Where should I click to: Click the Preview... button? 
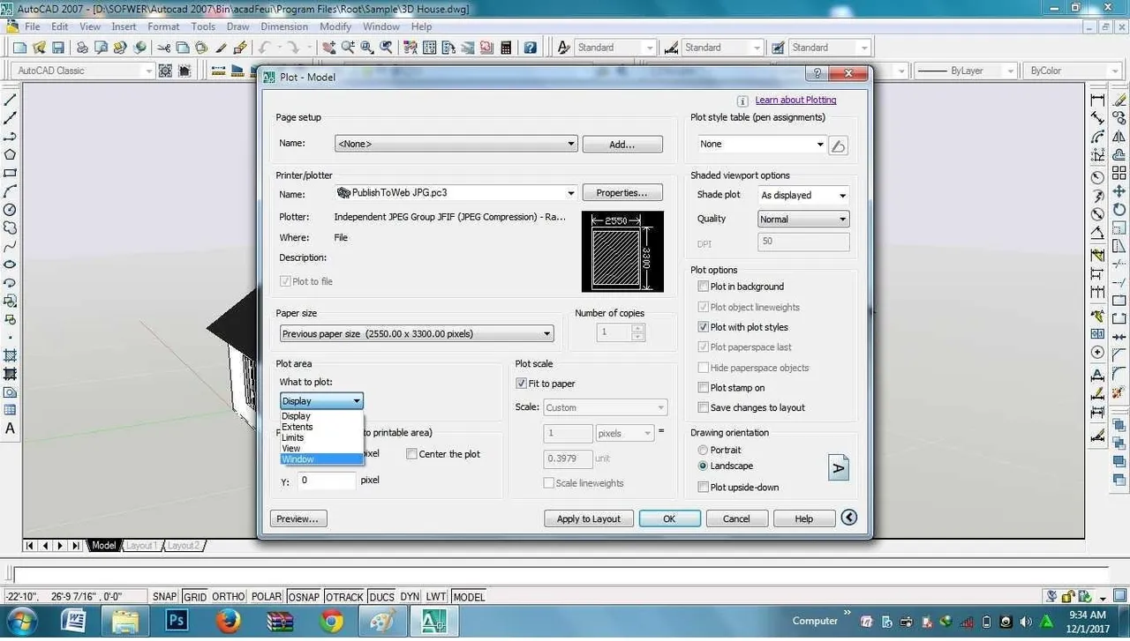(x=298, y=518)
